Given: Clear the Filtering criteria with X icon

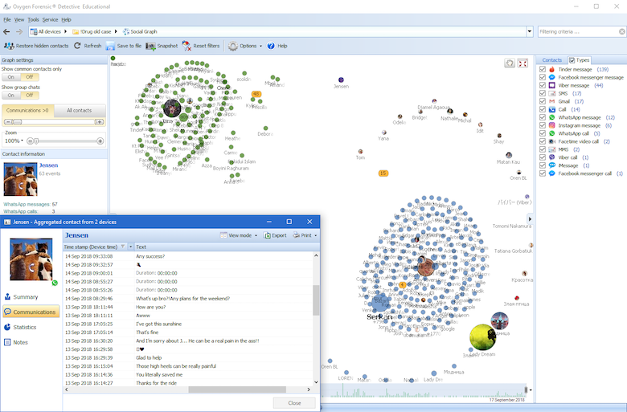Looking at the screenshot, I should tap(622, 31).
